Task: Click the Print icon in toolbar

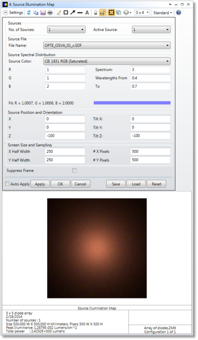Action: click(50, 13)
